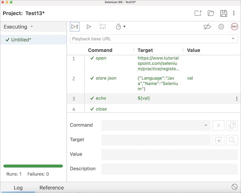Expand the Executing view dropdown

click(32, 27)
